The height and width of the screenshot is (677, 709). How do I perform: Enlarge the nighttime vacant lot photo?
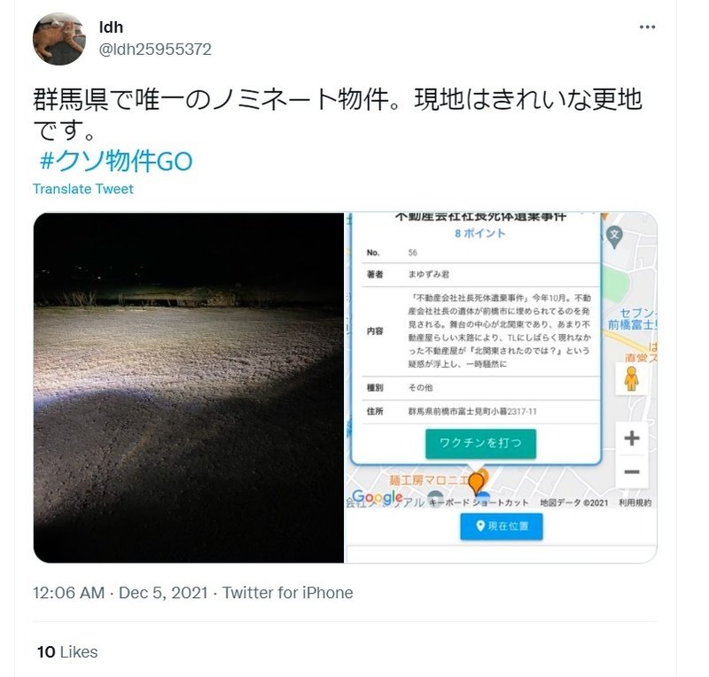click(189, 387)
